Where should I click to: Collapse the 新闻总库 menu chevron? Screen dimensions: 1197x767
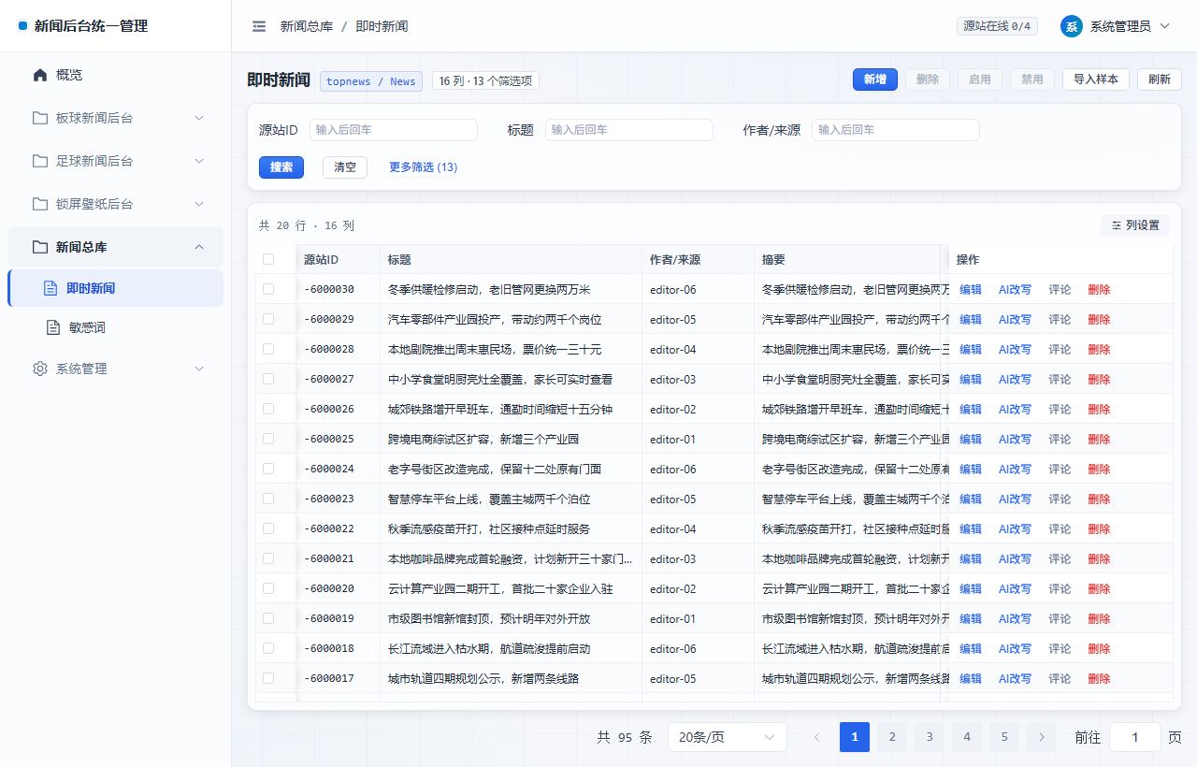click(199, 247)
